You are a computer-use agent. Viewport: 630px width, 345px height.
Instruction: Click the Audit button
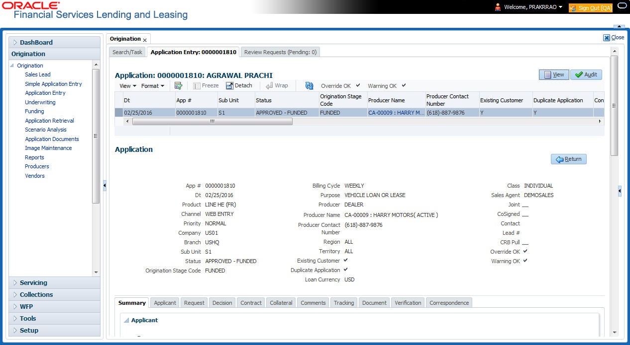pos(586,74)
